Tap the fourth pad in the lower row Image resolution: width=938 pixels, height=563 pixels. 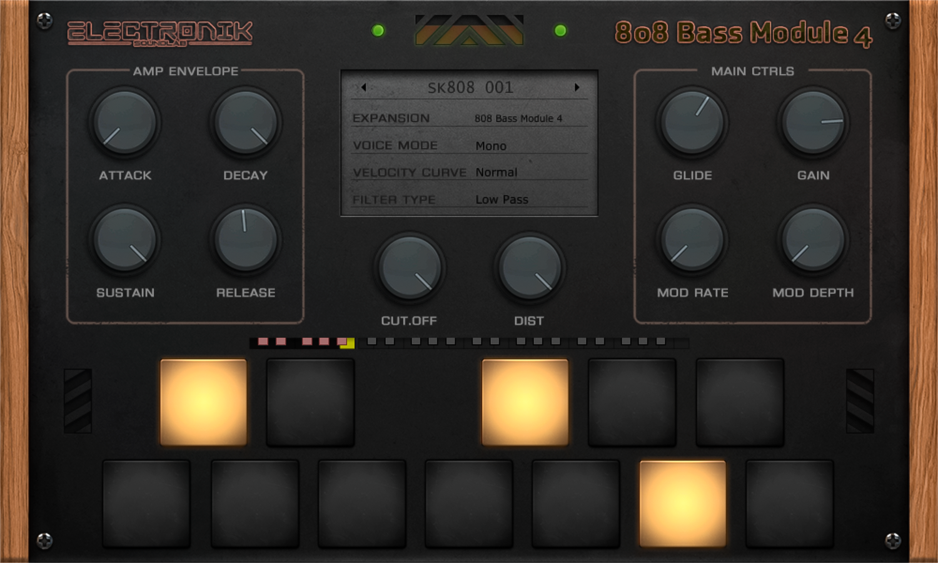click(x=469, y=504)
